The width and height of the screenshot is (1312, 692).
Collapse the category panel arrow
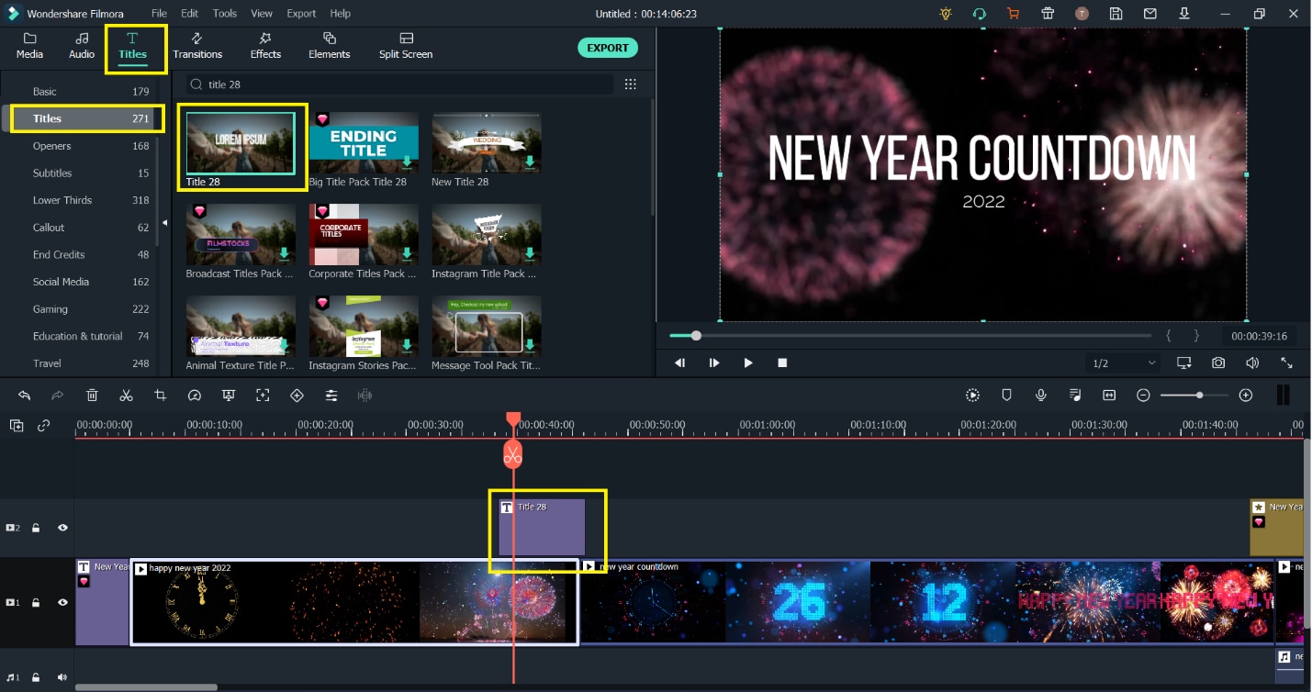pyautogui.click(x=165, y=223)
